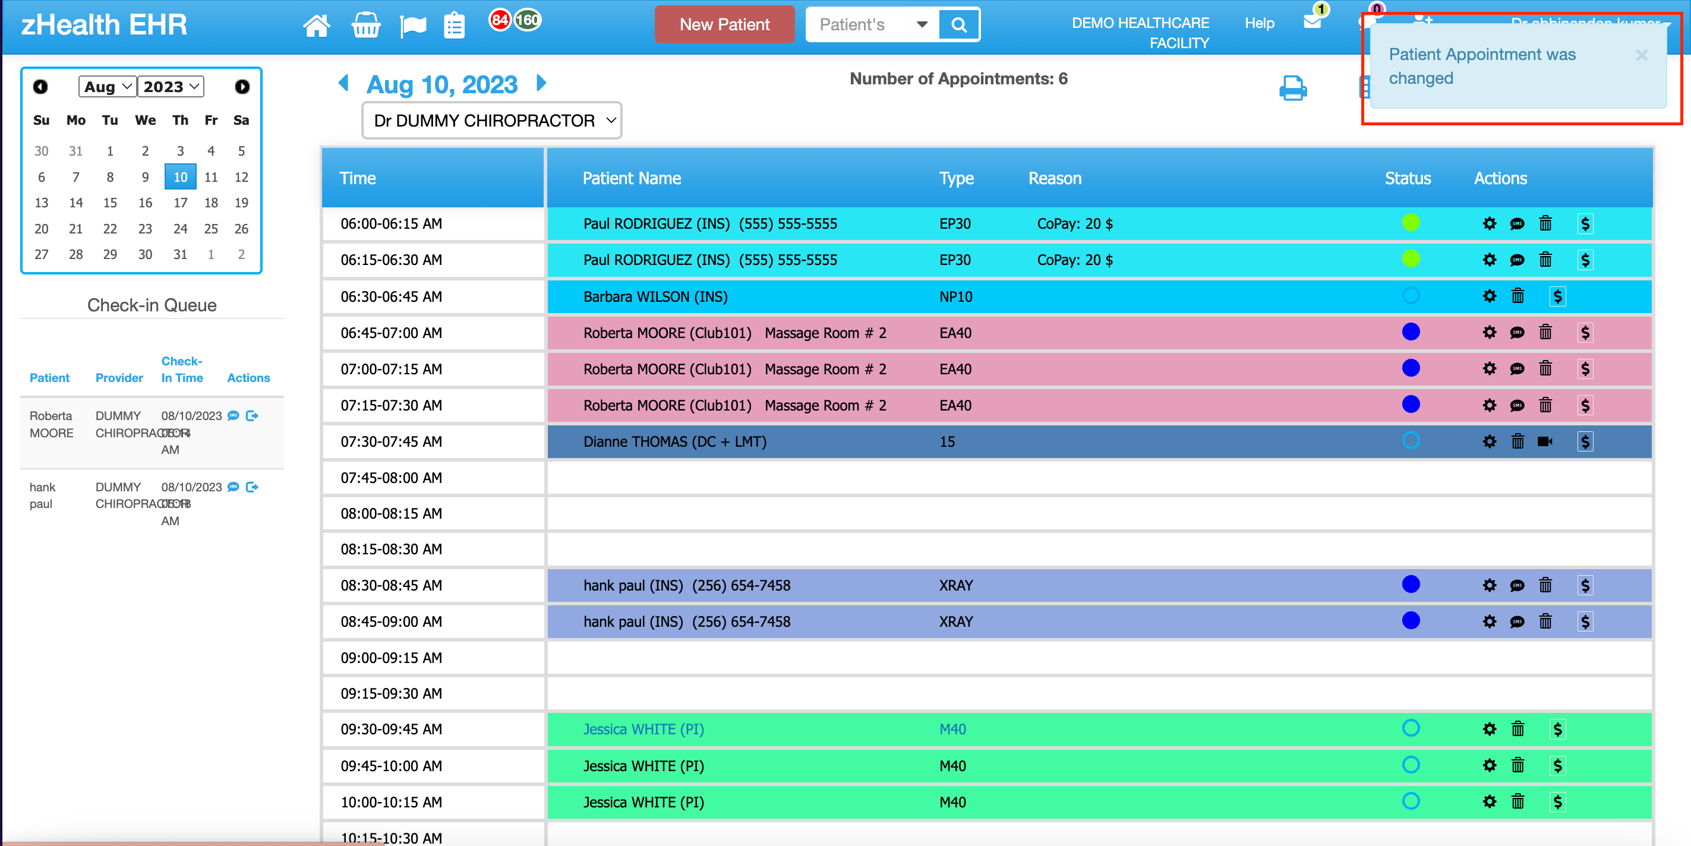1691x846 pixels.
Task: Click the home icon in top bar
Action: [317, 26]
